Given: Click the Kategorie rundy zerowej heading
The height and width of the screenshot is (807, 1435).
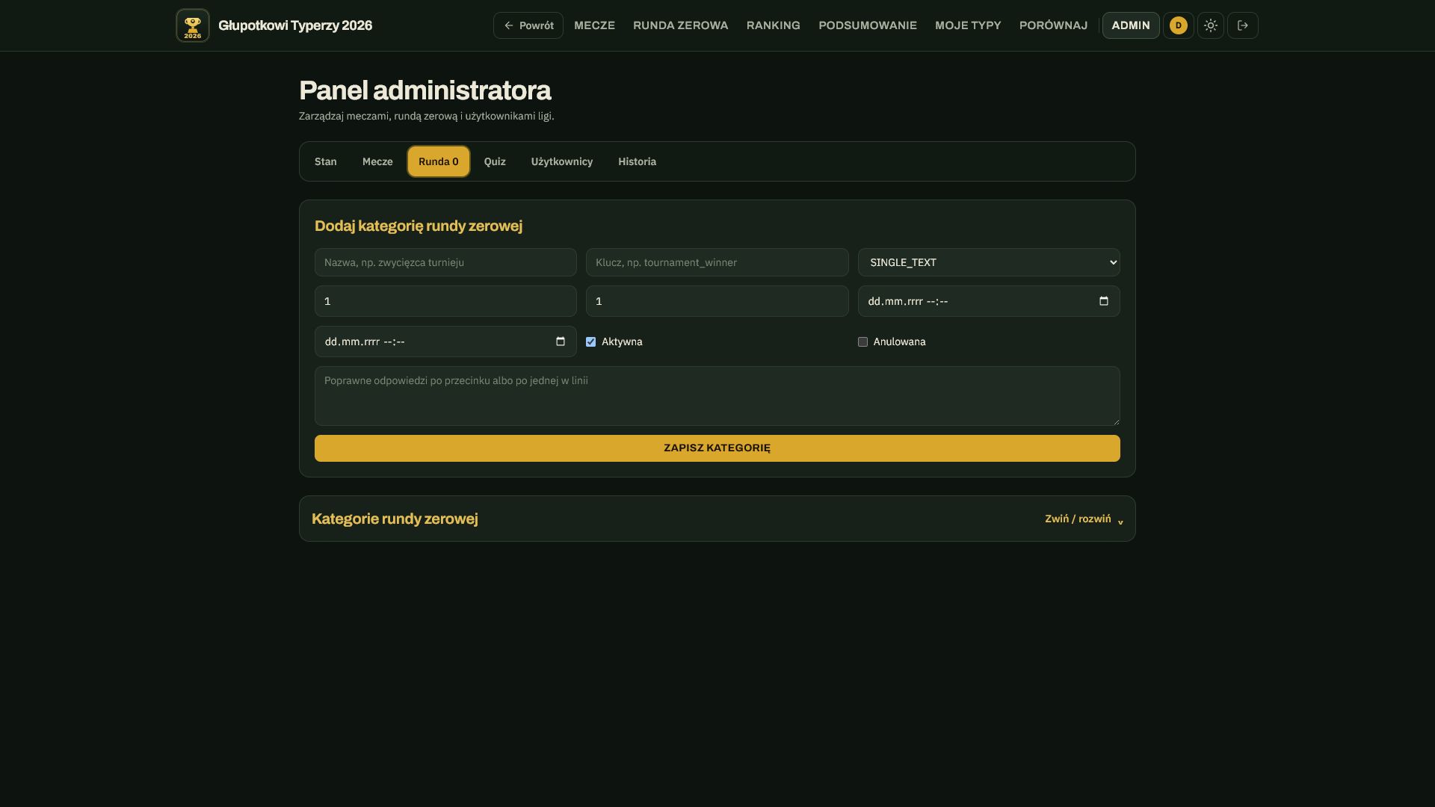Looking at the screenshot, I should click(x=395, y=519).
